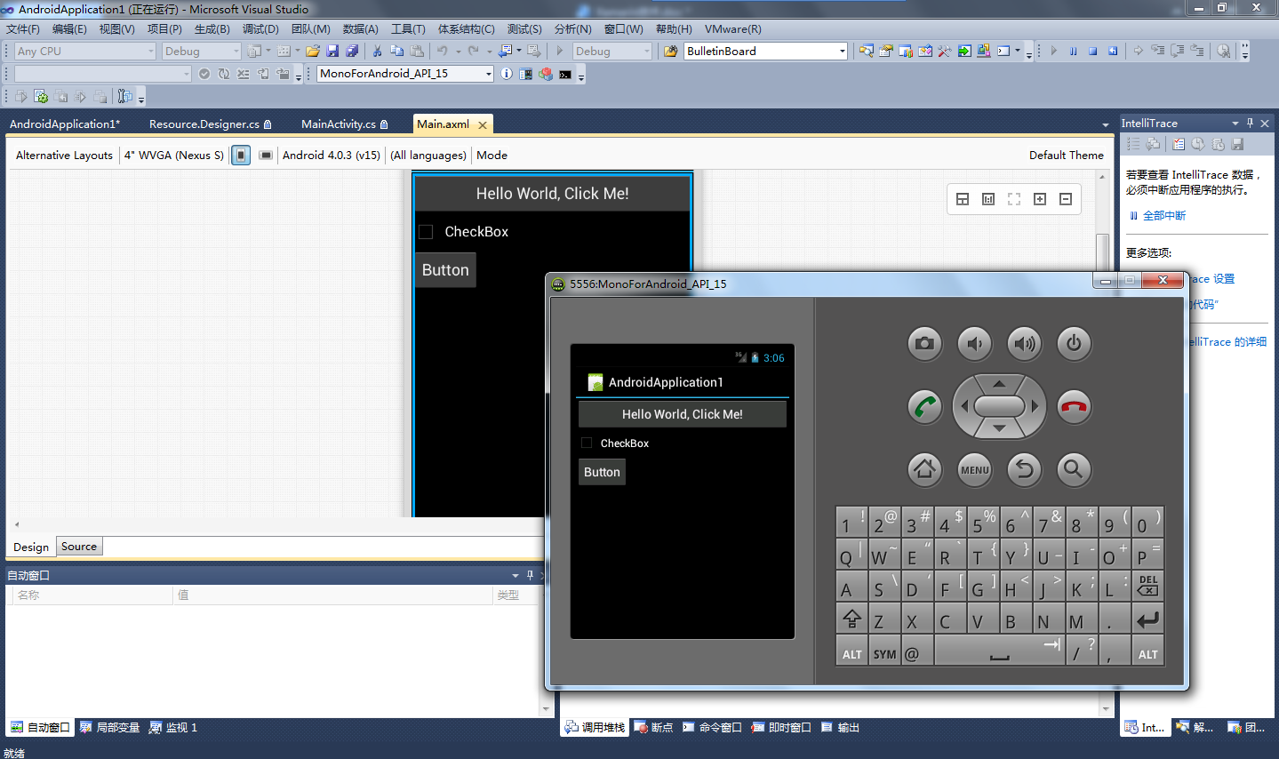The image size is (1279, 759).
Task: Click the emulator Search magnifier button
Action: click(1074, 469)
